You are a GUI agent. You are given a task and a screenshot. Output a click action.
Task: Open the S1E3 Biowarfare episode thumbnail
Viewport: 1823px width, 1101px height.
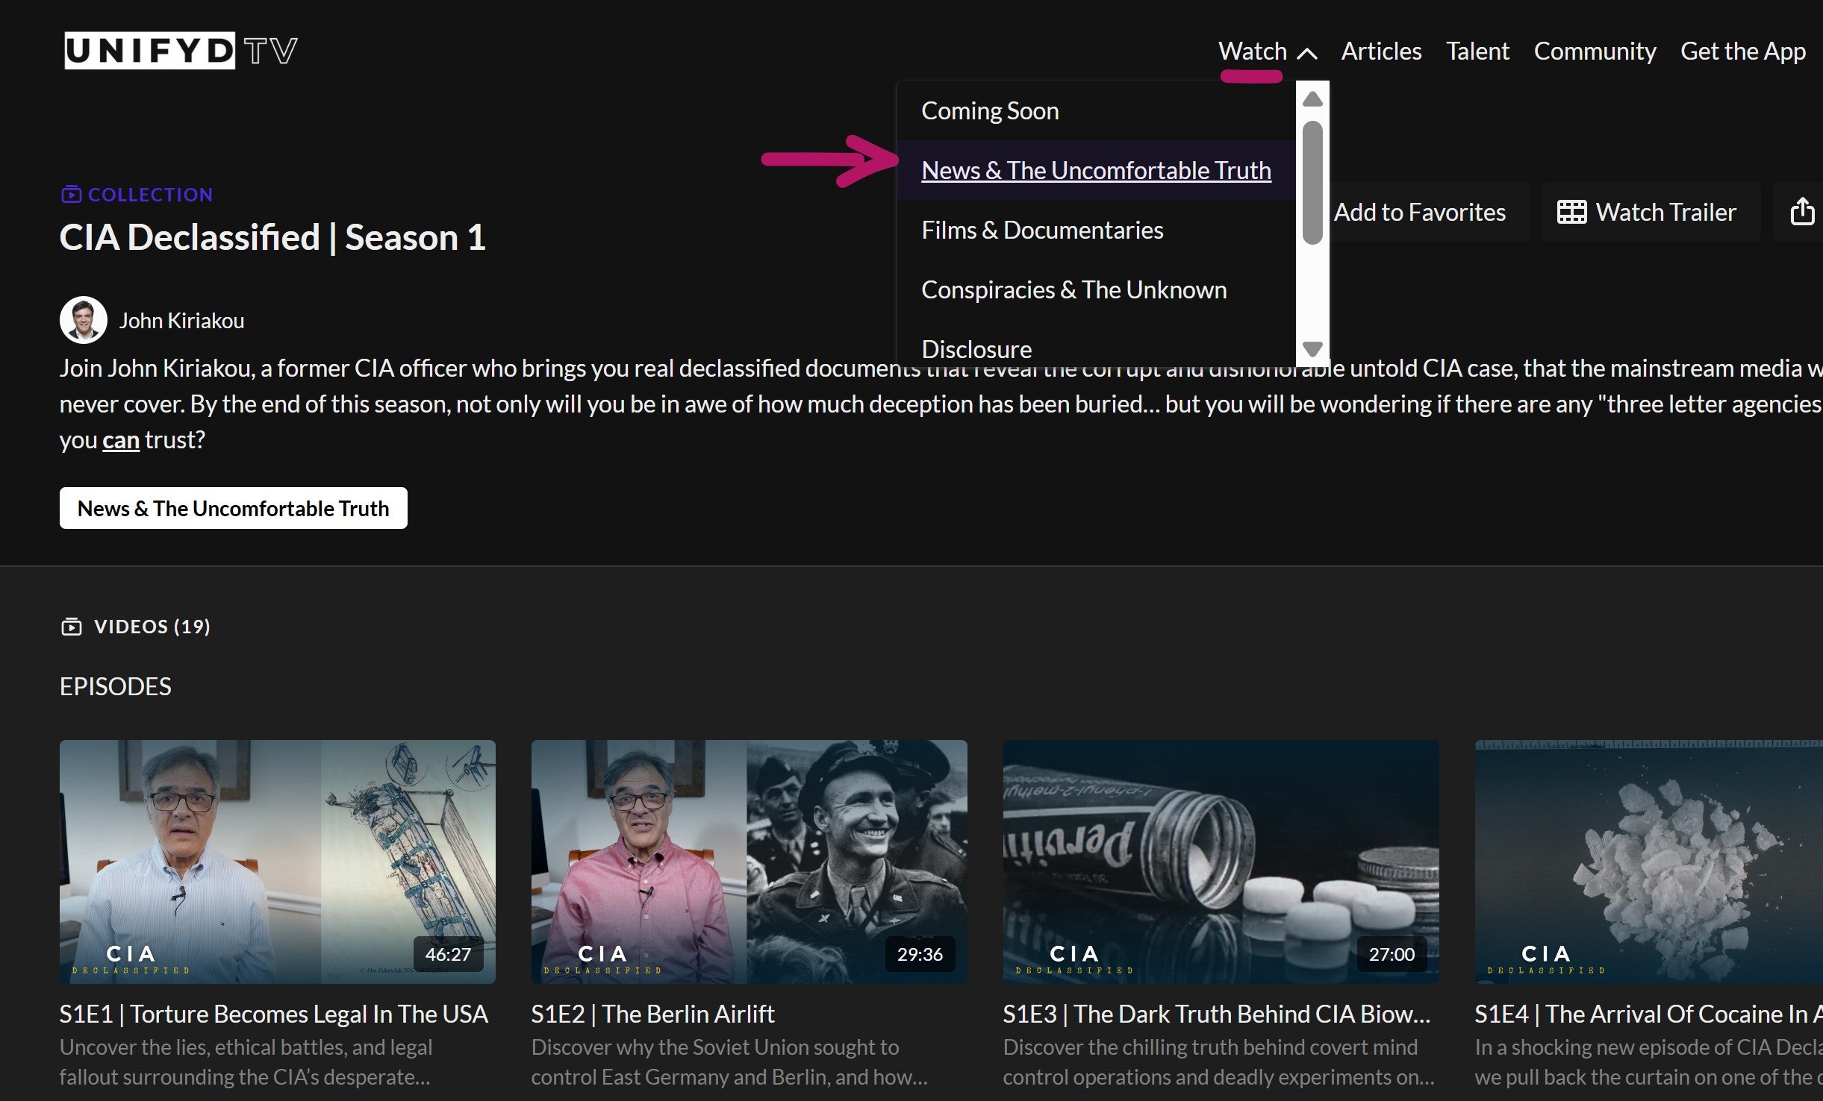[1221, 862]
